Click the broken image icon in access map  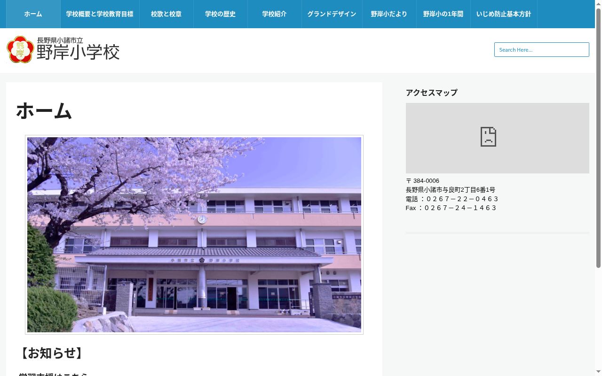488,137
